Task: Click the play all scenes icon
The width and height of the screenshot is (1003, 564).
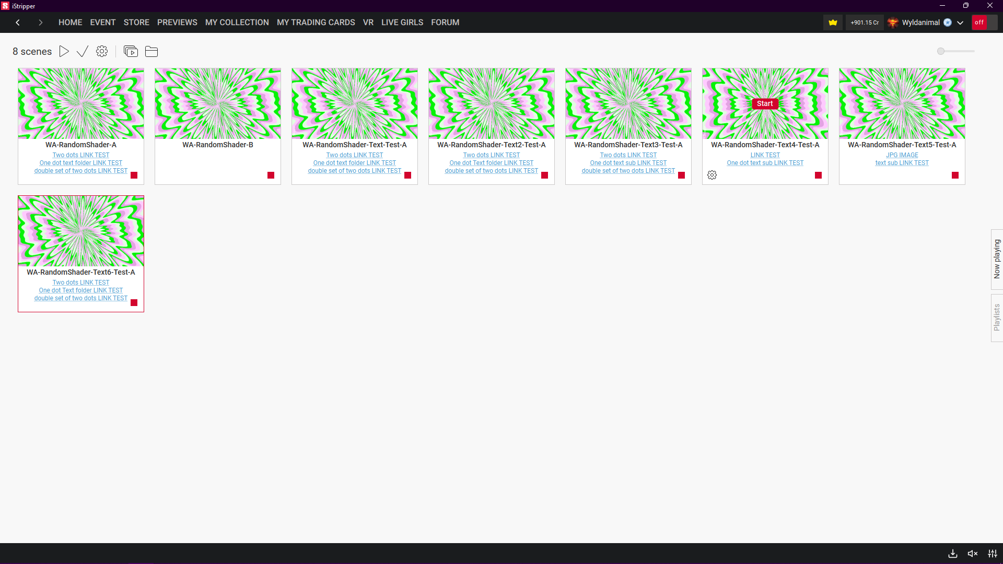Action: click(x=64, y=51)
